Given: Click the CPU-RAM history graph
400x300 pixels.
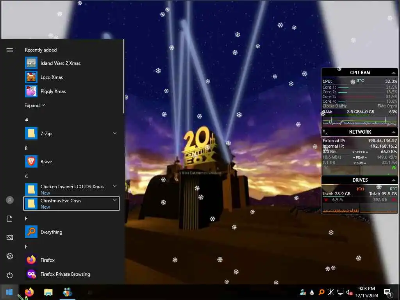Looking at the screenshot, I should (360, 121).
